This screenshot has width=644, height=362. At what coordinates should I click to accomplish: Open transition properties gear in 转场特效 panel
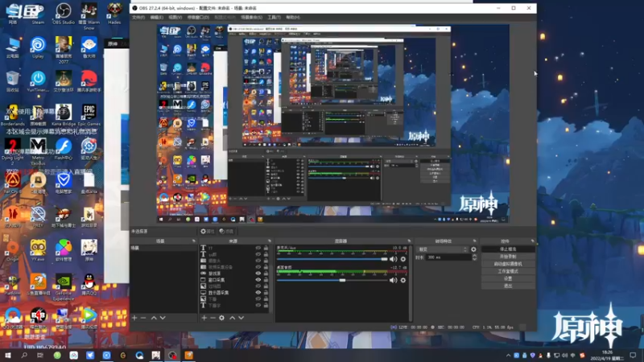point(473,249)
